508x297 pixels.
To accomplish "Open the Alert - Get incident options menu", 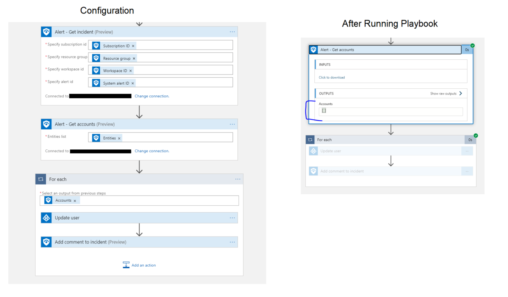I will pos(232,32).
